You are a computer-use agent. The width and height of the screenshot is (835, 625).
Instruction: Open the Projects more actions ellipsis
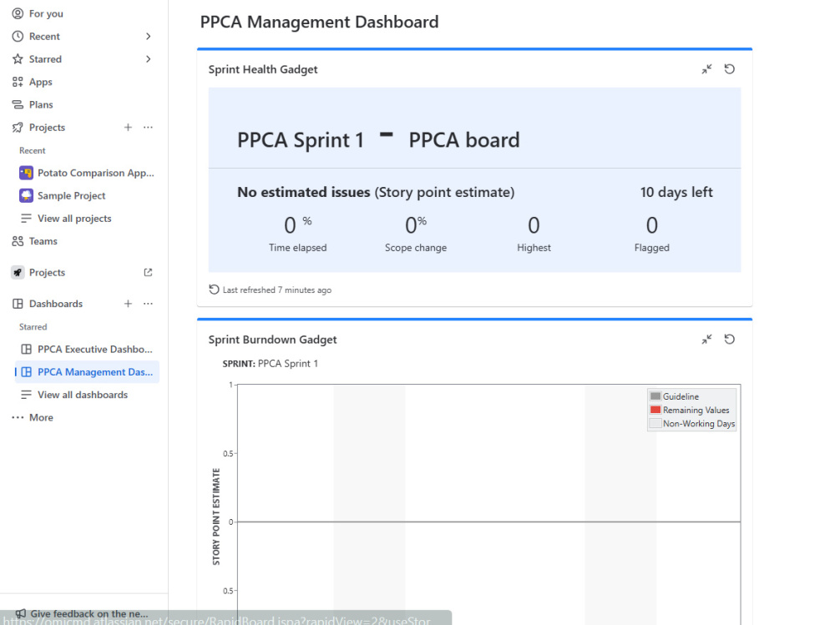[x=148, y=127]
